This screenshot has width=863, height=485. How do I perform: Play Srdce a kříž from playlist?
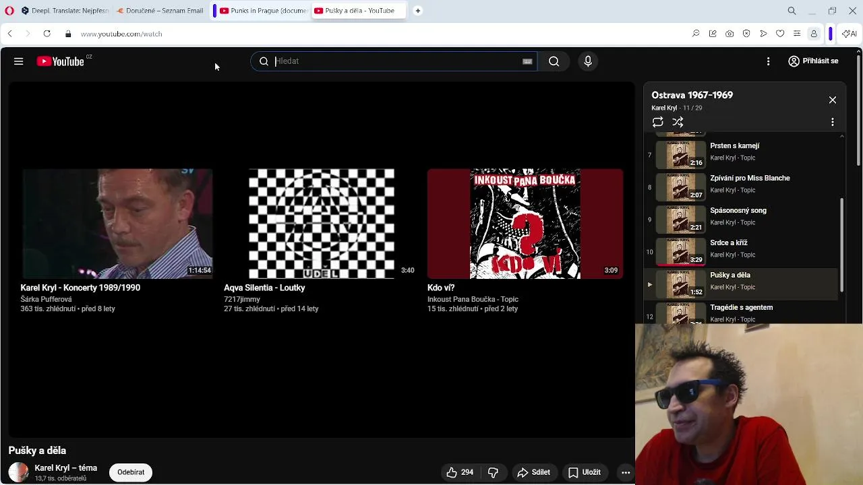click(x=740, y=251)
